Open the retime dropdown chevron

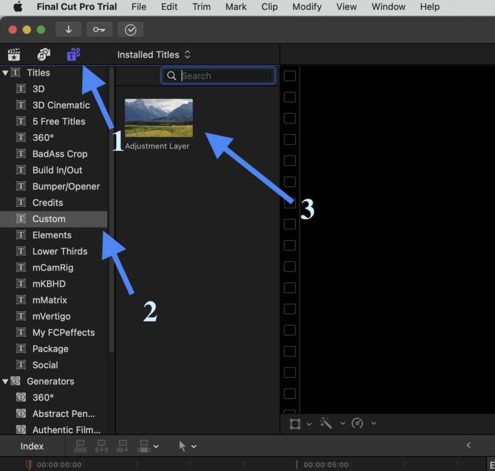(374, 423)
